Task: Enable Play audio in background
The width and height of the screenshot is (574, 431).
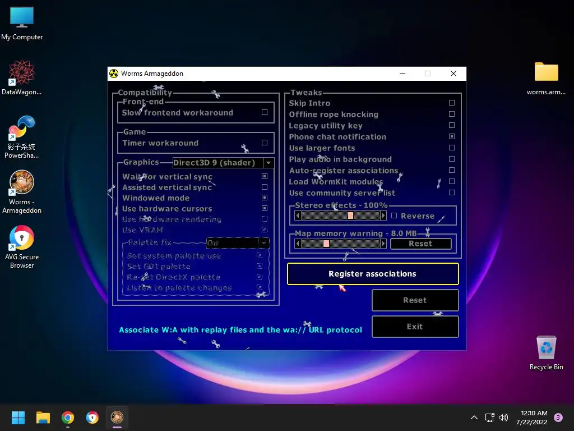Action: pyautogui.click(x=452, y=159)
